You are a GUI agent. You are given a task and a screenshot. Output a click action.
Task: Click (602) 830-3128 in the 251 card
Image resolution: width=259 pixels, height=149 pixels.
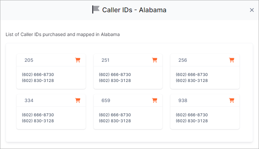pyautogui.click(x=115, y=81)
